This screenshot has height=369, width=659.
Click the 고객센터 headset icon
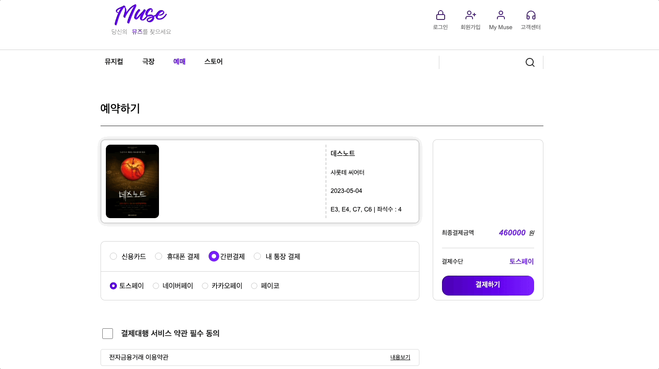[x=530, y=15]
